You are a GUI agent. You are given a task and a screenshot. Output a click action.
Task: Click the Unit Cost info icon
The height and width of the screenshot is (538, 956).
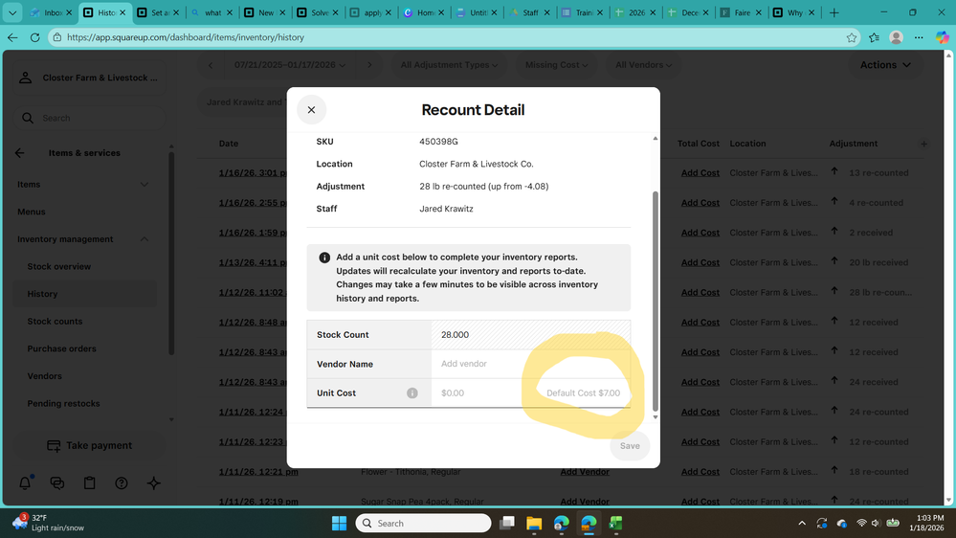pyautogui.click(x=412, y=392)
